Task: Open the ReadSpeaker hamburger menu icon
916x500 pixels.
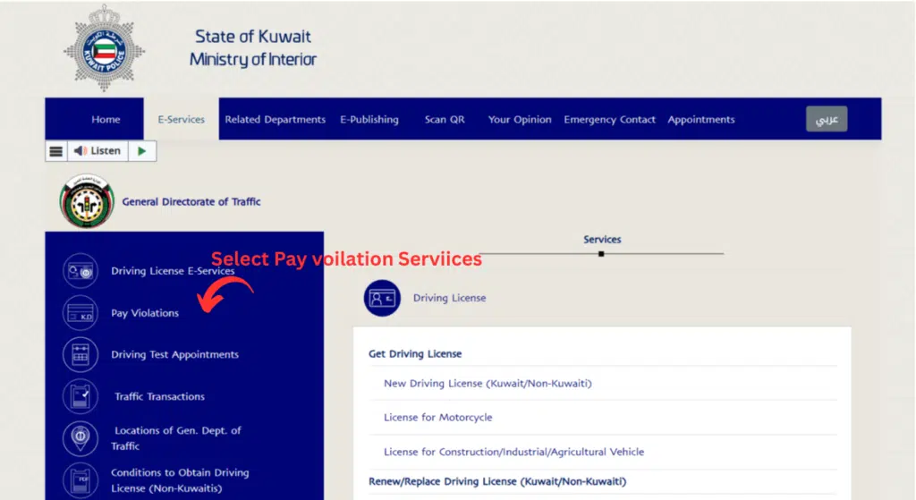Action: [x=56, y=151]
